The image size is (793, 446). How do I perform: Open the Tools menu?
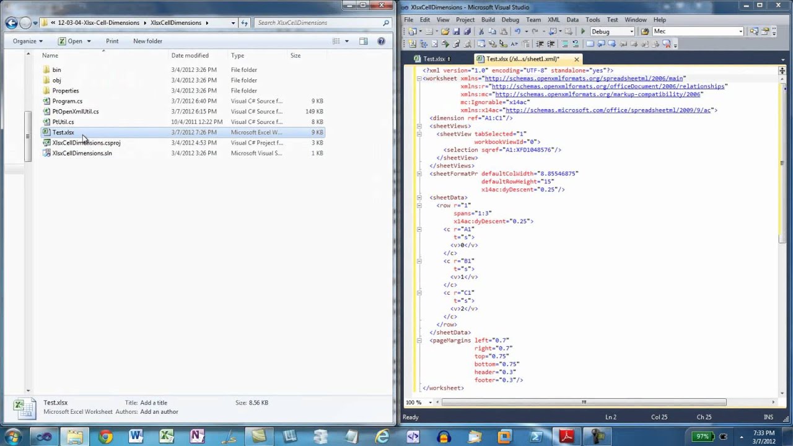pyautogui.click(x=593, y=20)
